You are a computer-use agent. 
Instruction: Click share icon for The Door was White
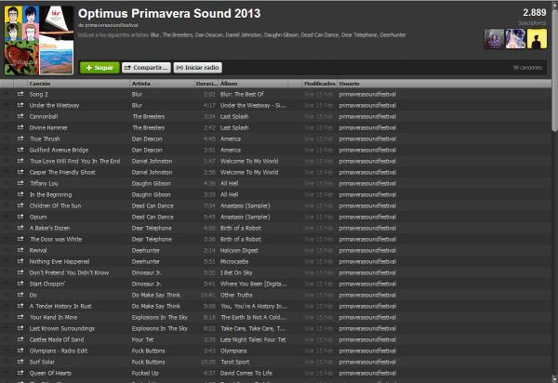pyautogui.click(x=20, y=239)
